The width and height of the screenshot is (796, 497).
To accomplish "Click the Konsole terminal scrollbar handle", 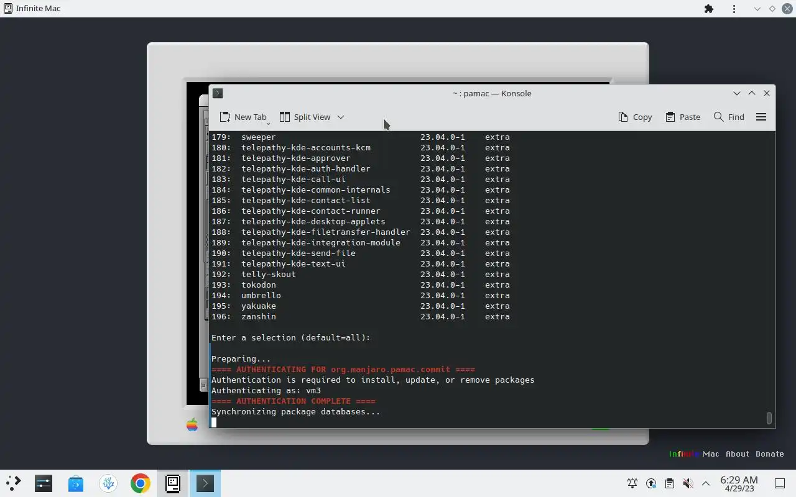I will click(x=769, y=418).
